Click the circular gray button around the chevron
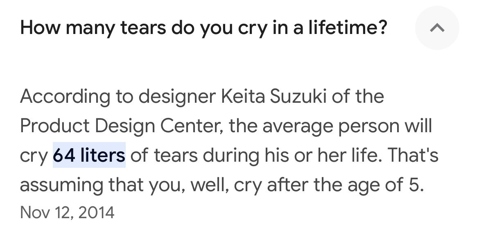Viewport: 479px width, 237px height. tap(437, 28)
